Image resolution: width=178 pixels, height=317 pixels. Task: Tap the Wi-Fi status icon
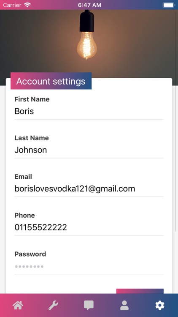(x=27, y=5)
